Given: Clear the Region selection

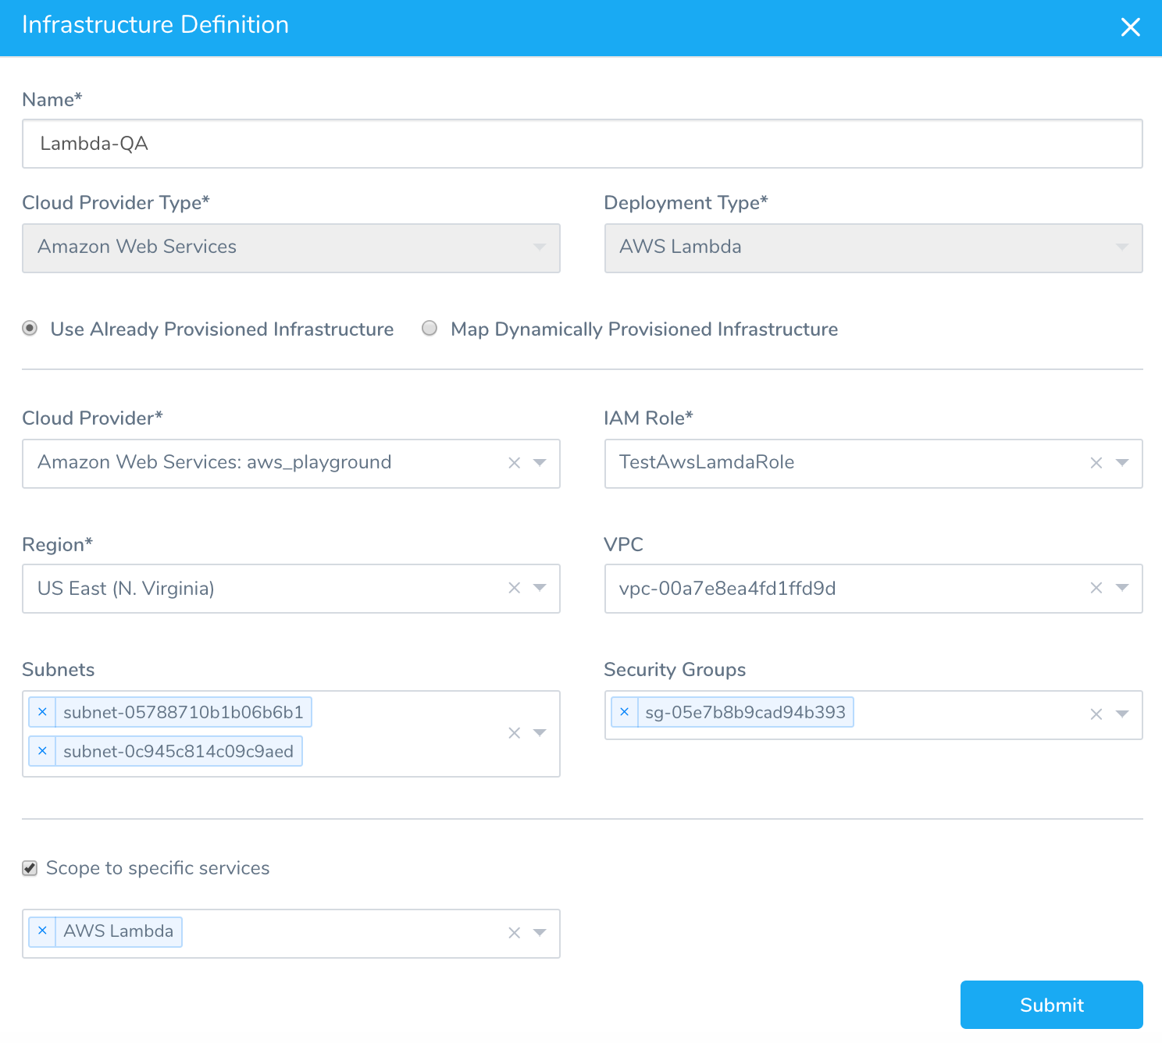Looking at the screenshot, I should [514, 588].
